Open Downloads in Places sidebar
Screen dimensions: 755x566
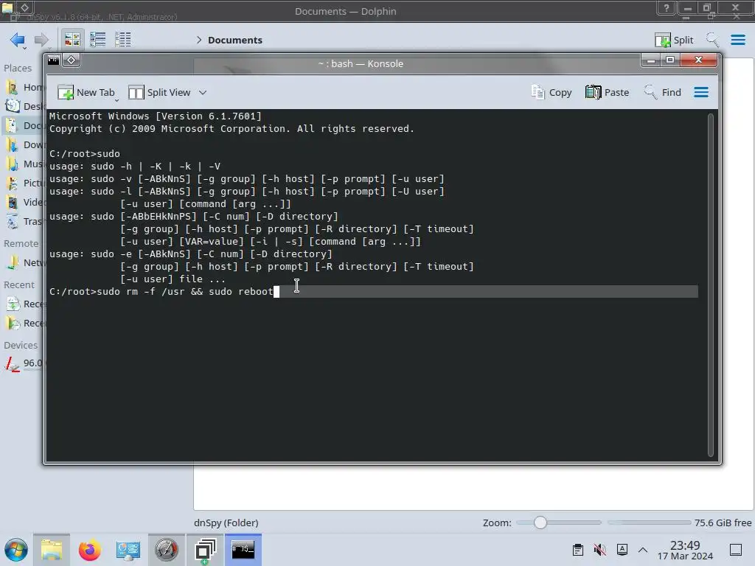(24, 145)
